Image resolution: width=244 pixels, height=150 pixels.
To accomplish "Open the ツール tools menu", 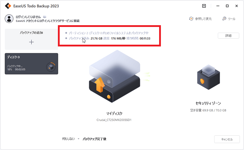I will pyautogui.click(x=229, y=19).
